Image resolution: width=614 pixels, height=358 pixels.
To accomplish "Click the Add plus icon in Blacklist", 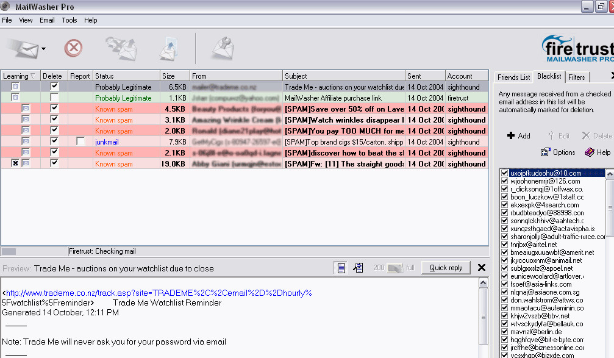I will (x=518, y=136).
